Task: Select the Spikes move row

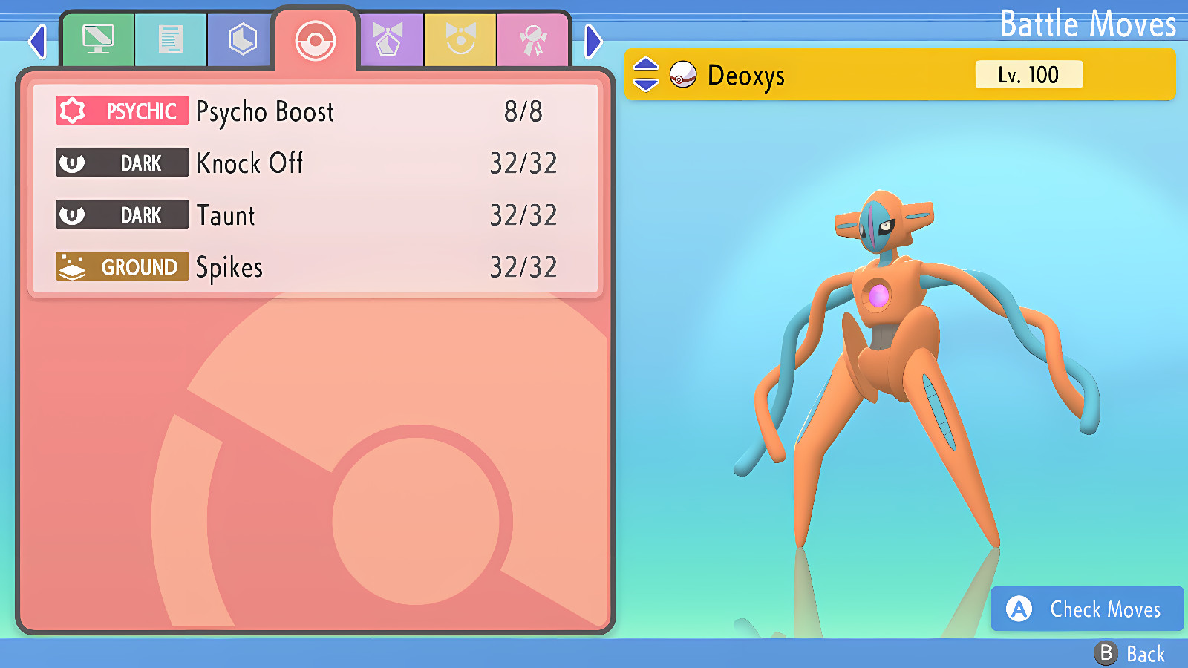Action: [316, 267]
